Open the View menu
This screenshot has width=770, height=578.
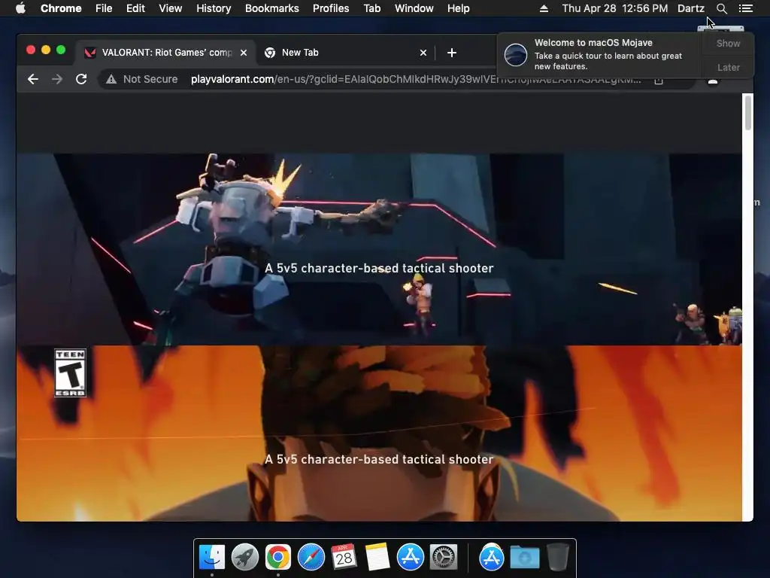[171, 8]
